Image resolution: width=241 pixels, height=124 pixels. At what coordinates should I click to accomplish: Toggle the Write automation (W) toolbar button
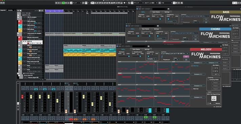pos(66,3)
